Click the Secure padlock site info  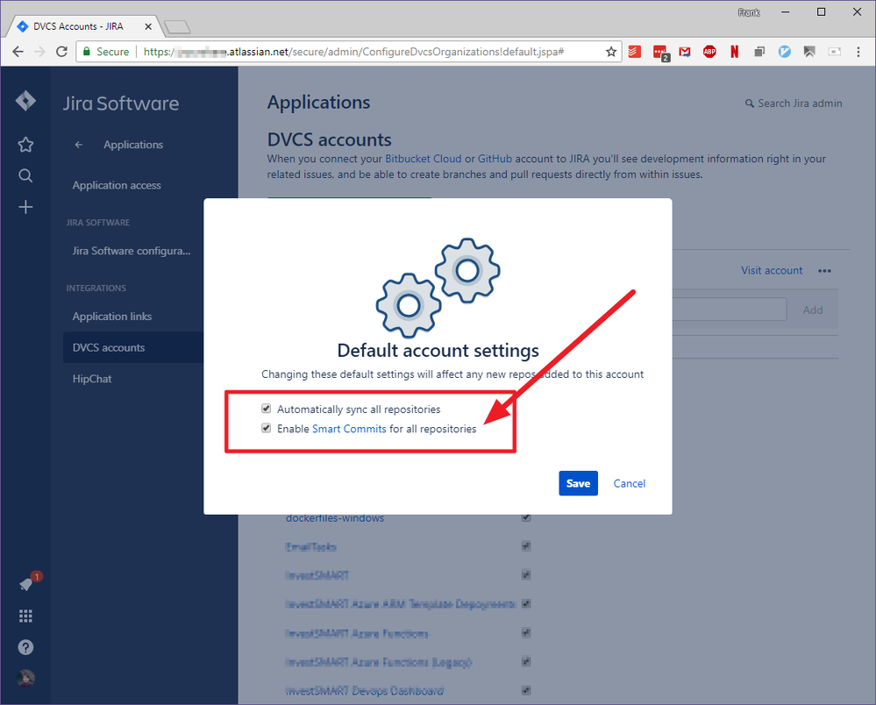105,52
